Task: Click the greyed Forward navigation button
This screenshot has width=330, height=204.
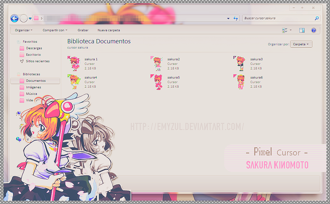Action: click(24, 19)
